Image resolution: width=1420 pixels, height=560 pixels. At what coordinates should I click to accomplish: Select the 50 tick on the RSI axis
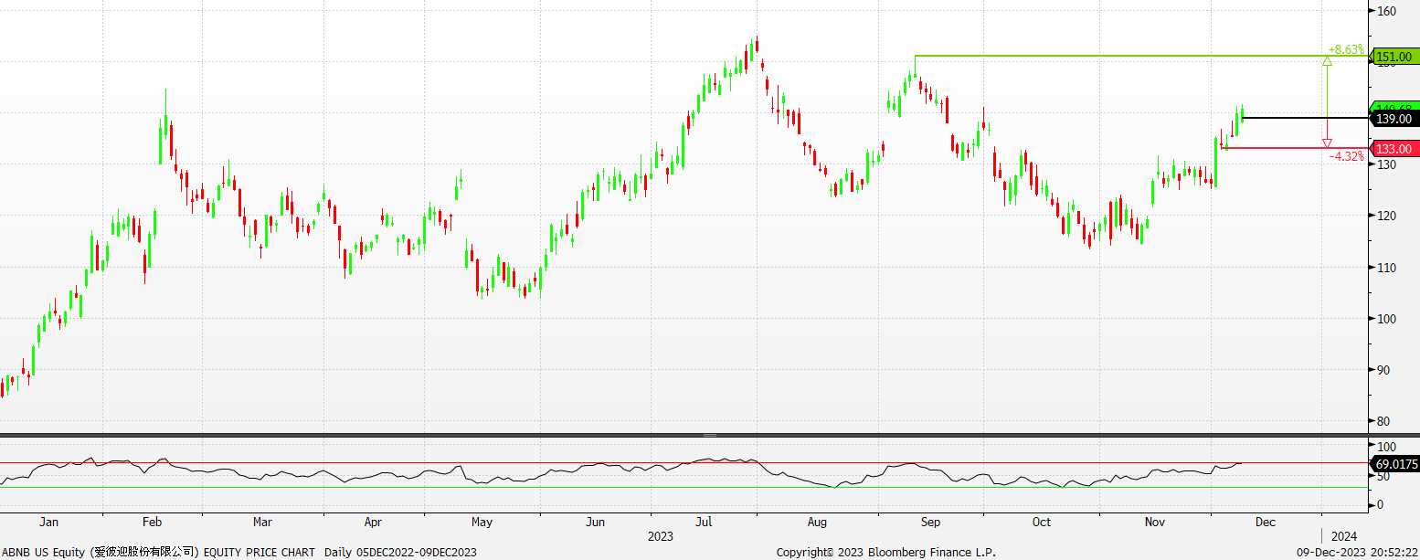click(x=1383, y=476)
